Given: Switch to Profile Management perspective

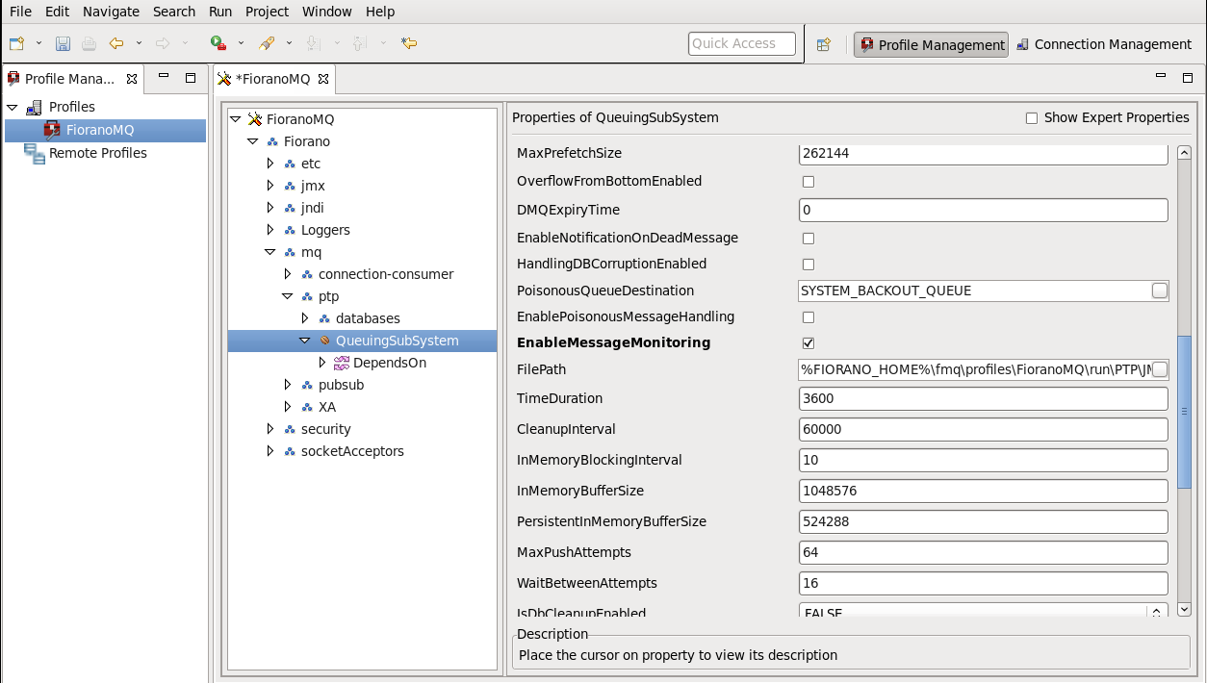Looking at the screenshot, I should [x=931, y=44].
